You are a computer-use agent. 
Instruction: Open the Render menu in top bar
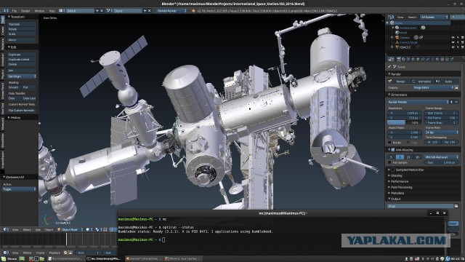(25, 11)
